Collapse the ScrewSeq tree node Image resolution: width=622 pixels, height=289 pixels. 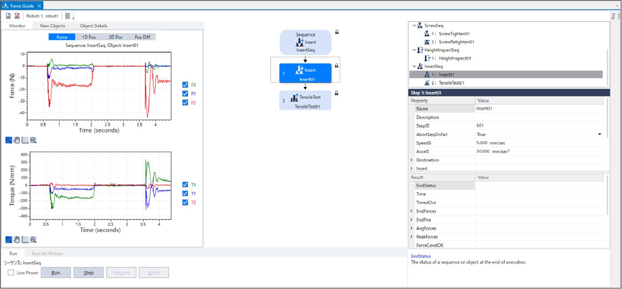414,26
